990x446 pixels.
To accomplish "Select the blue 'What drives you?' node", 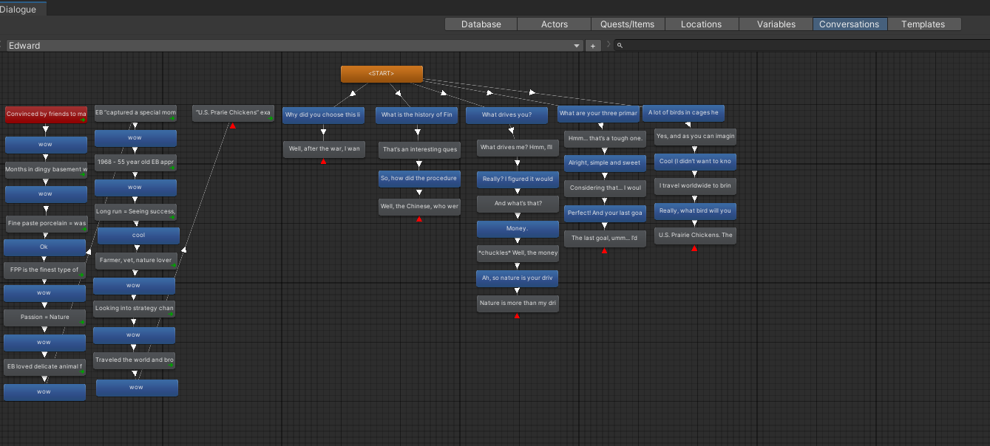I will click(x=507, y=115).
